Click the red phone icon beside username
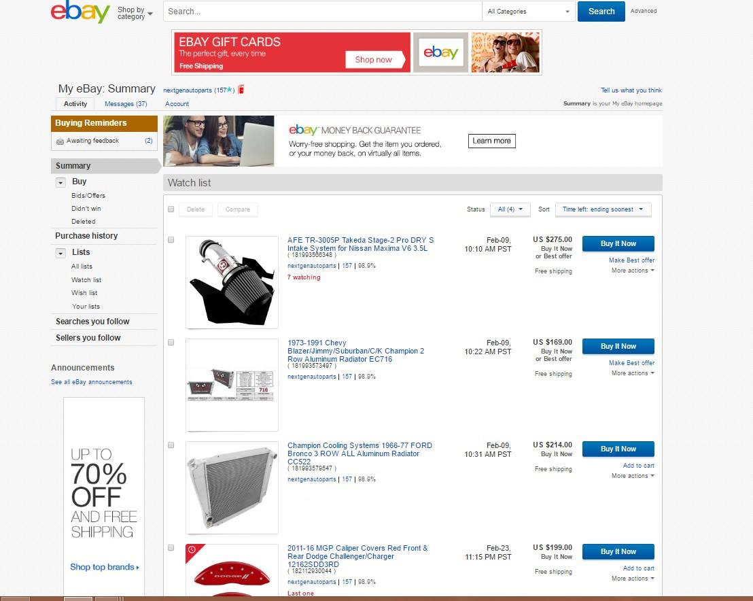Screen dimensions: 753x601 click(x=241, y=89)
